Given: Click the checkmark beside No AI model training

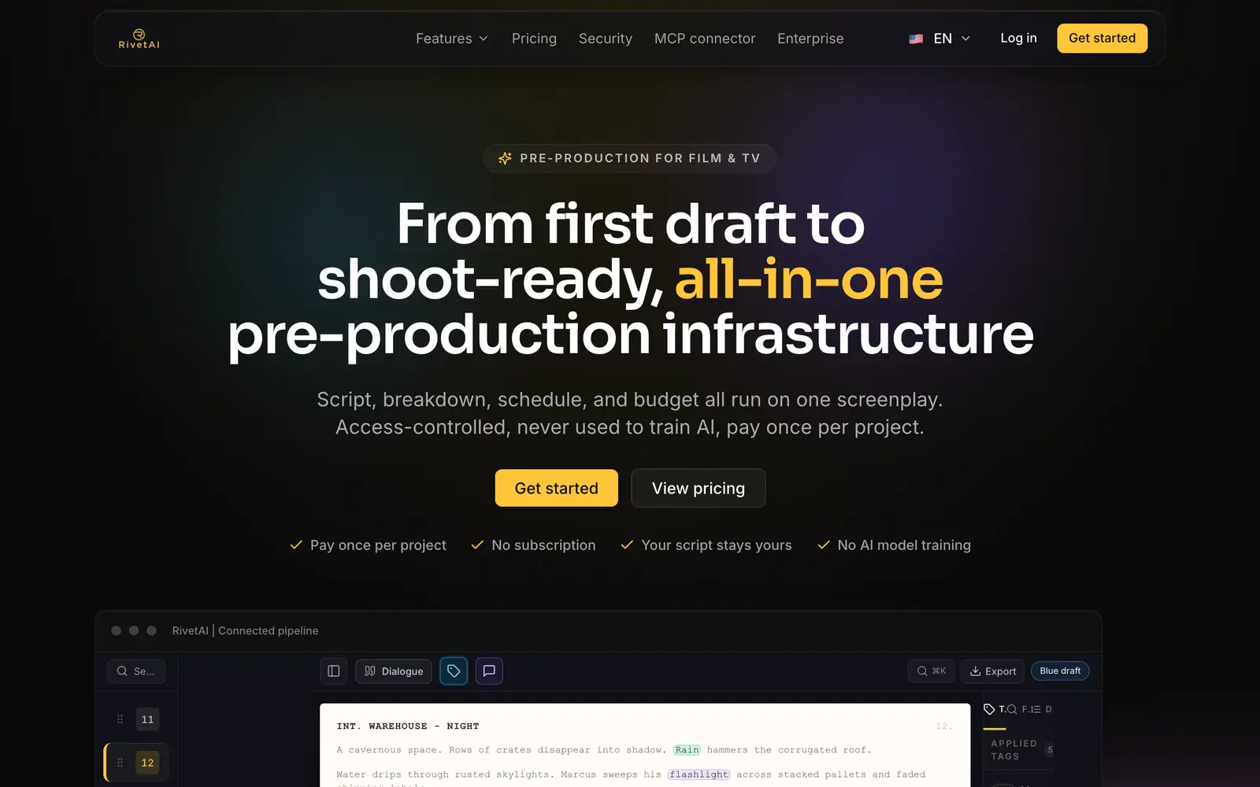Looking at the screenshot, I should click(x=824, y=545).
